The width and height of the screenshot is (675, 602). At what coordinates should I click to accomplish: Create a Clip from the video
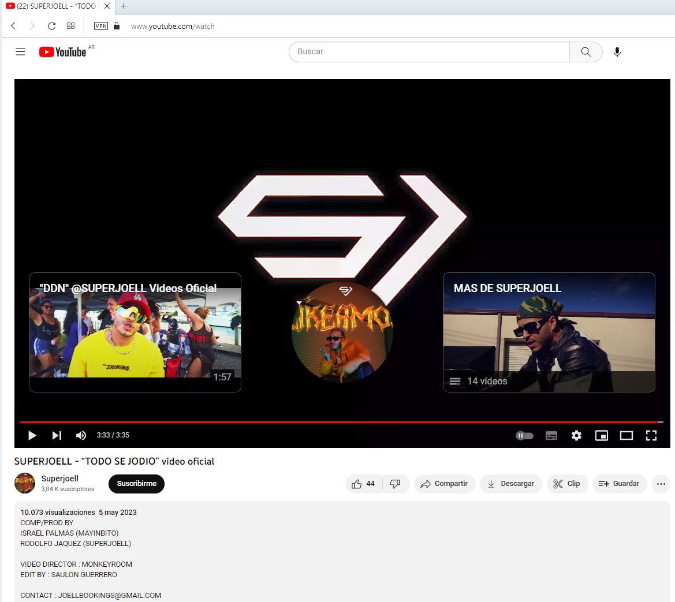567,484
